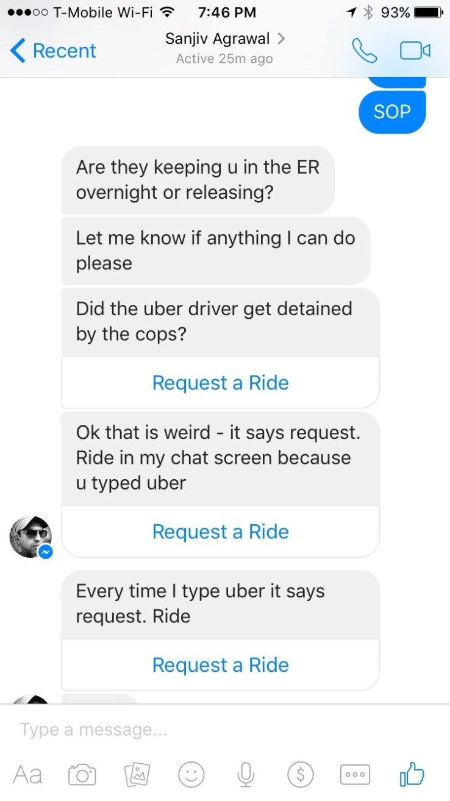Open the more options ellipsis icon

(354, 775)
